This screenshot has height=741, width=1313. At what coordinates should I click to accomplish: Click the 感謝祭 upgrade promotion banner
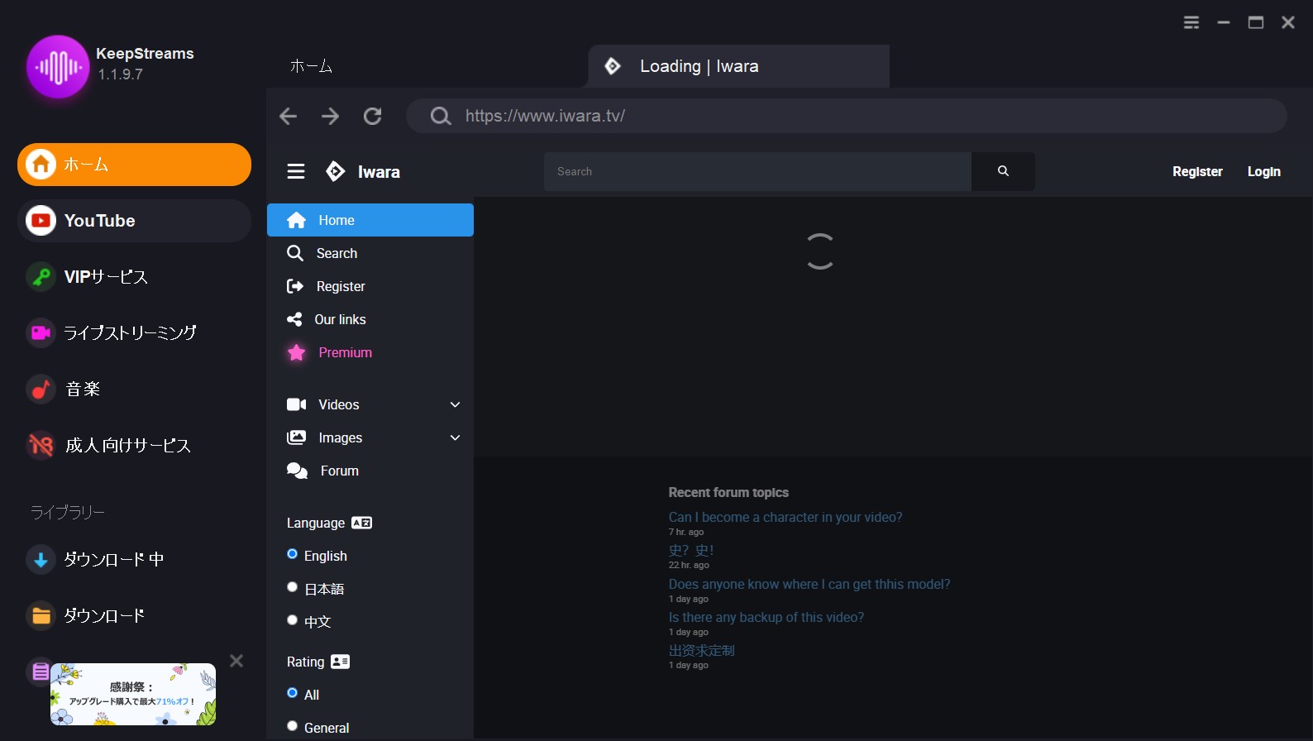133,694
